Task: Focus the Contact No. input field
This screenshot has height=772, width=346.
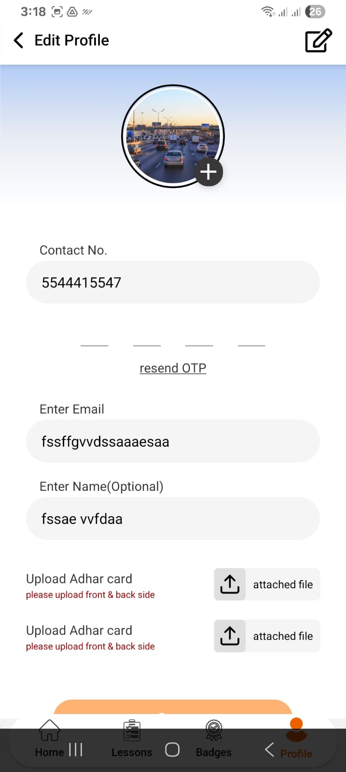Action: tap(173, 282)
